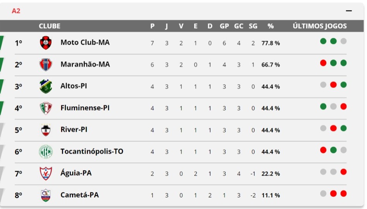The width and height of the screenshot is (367, 209).
Task: Collapse group A2 with the minus button
Action: point(349,11)
